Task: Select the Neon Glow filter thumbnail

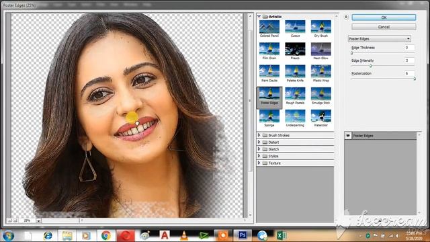Action: coord(321,49)
